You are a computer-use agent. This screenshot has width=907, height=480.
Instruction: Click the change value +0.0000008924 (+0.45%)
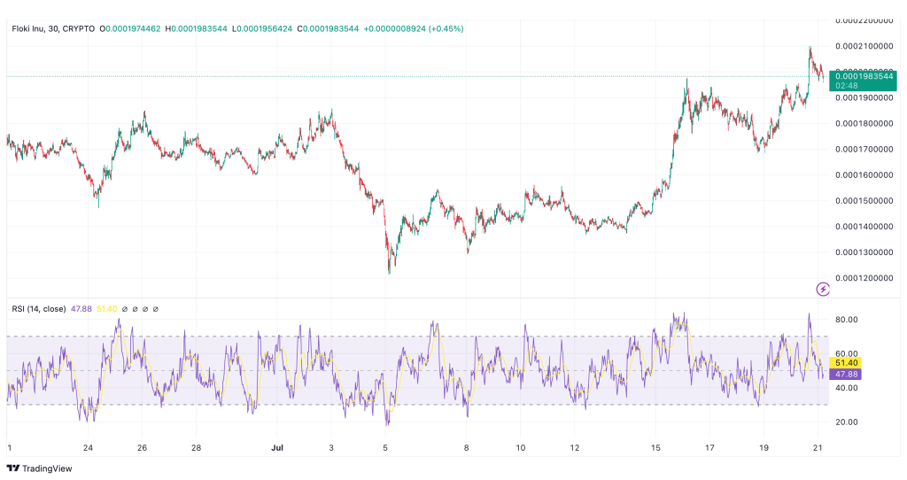[x=414, y=28]
